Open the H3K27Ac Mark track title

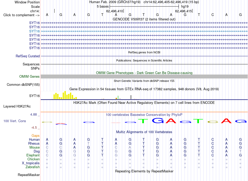point(144,103)
